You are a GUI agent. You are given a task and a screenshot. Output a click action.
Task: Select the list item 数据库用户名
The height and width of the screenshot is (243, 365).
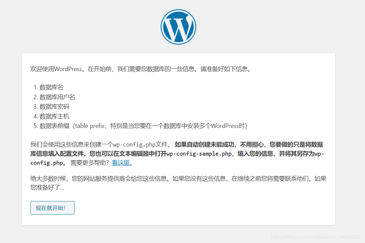tap(57, 97)
